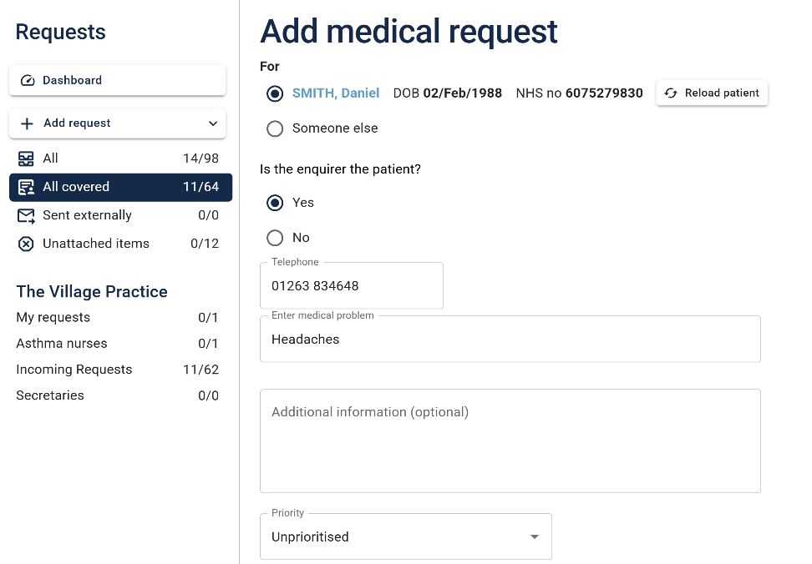Click the Add medical request page title
This screenshot has height=564, width=812.
[409, 32]
